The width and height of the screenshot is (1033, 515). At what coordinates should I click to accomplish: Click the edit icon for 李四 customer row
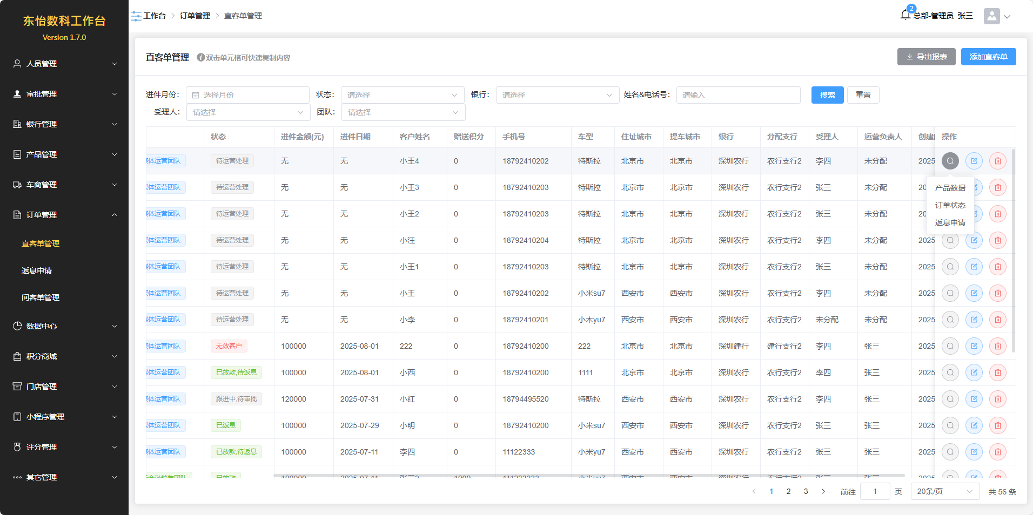[974, 452]
